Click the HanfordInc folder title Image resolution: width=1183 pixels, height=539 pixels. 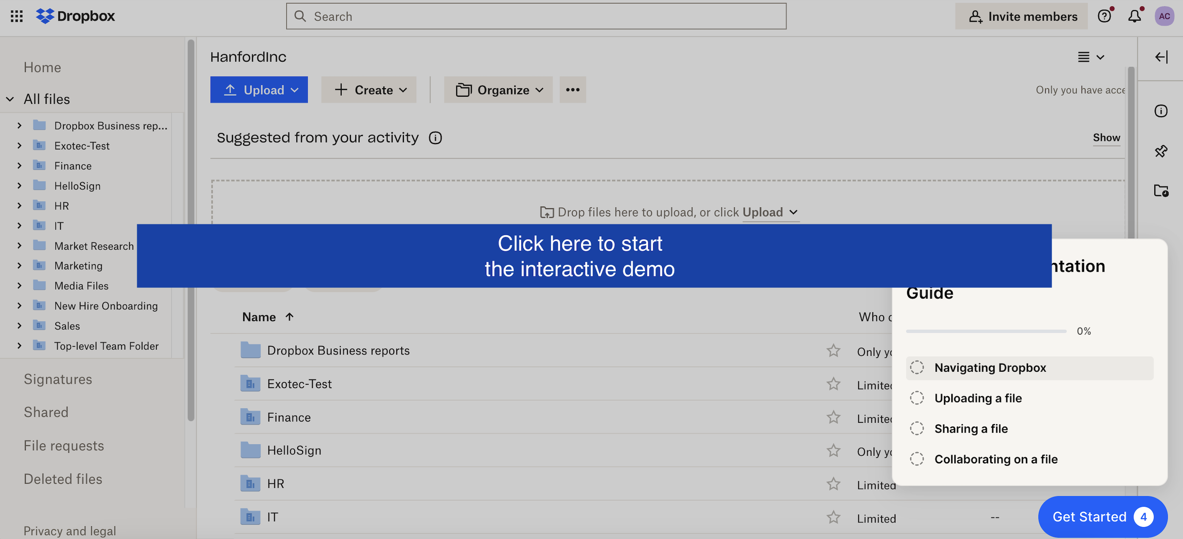pos(248,57)
